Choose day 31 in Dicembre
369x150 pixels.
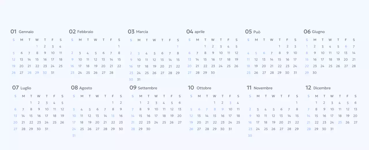click(x=332, y=129)
